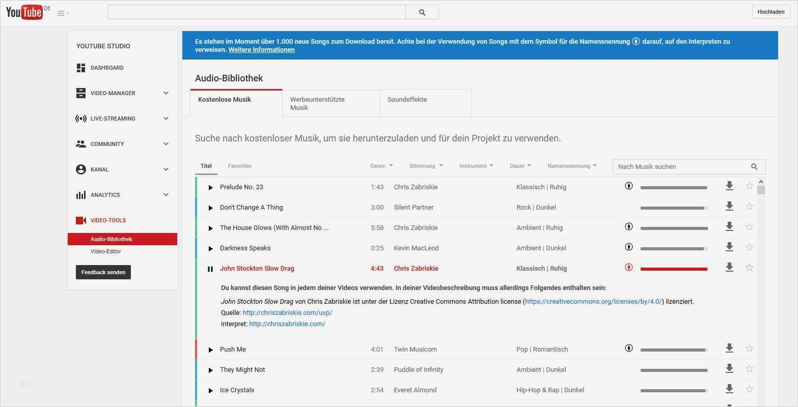Screen dimensions: 798x407
Task: Download Don't Change A Thing
Action: click(729, 207)
